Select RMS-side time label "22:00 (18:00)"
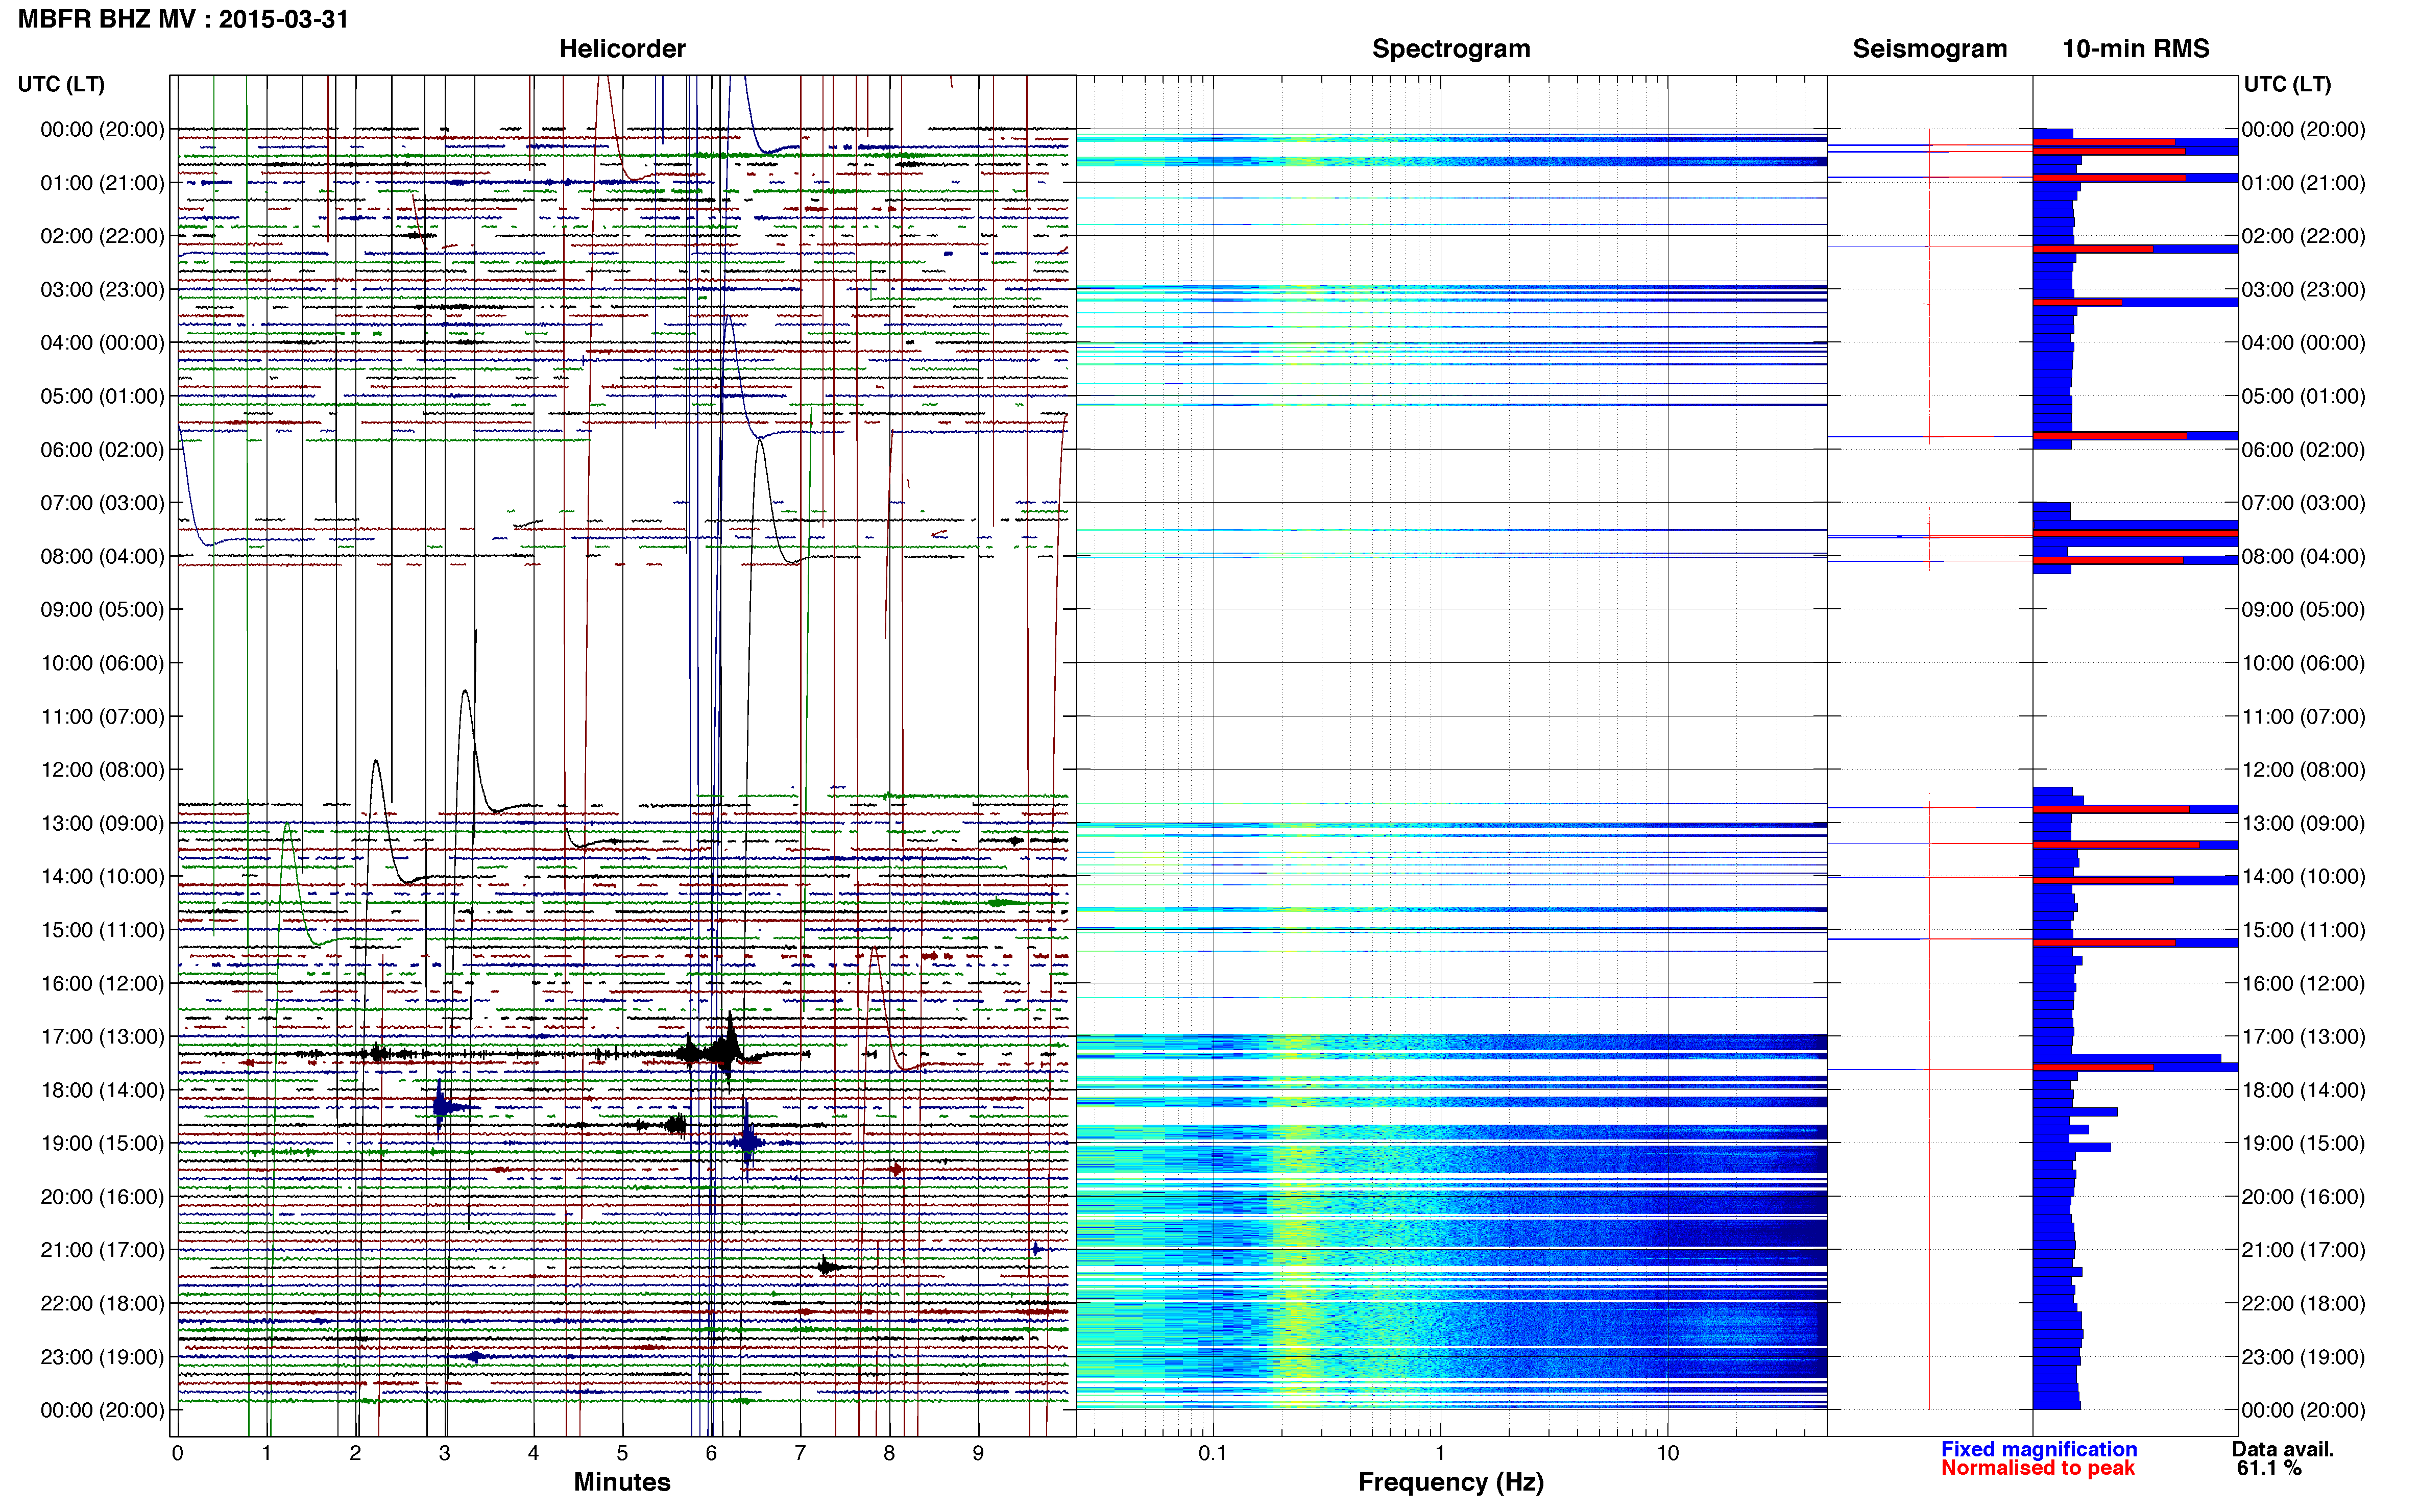Image resolution: width=2420 pixels, height=1512 pixels. point(2303,1304)
